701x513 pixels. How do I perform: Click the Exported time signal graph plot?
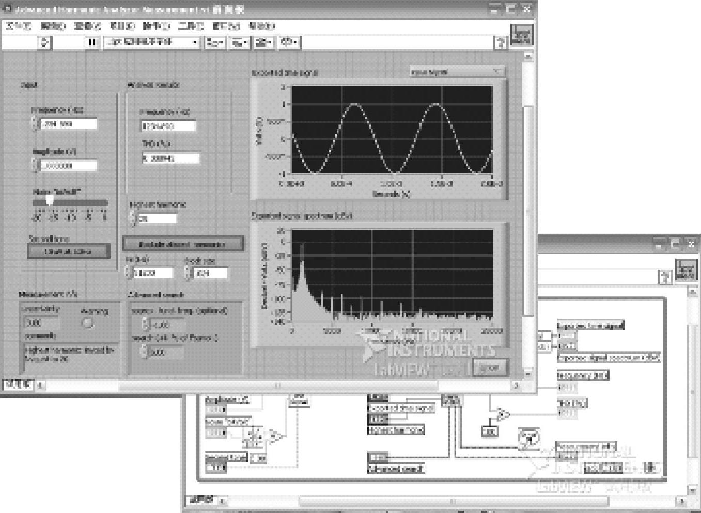pyautogui.click(x=392, y=130)
